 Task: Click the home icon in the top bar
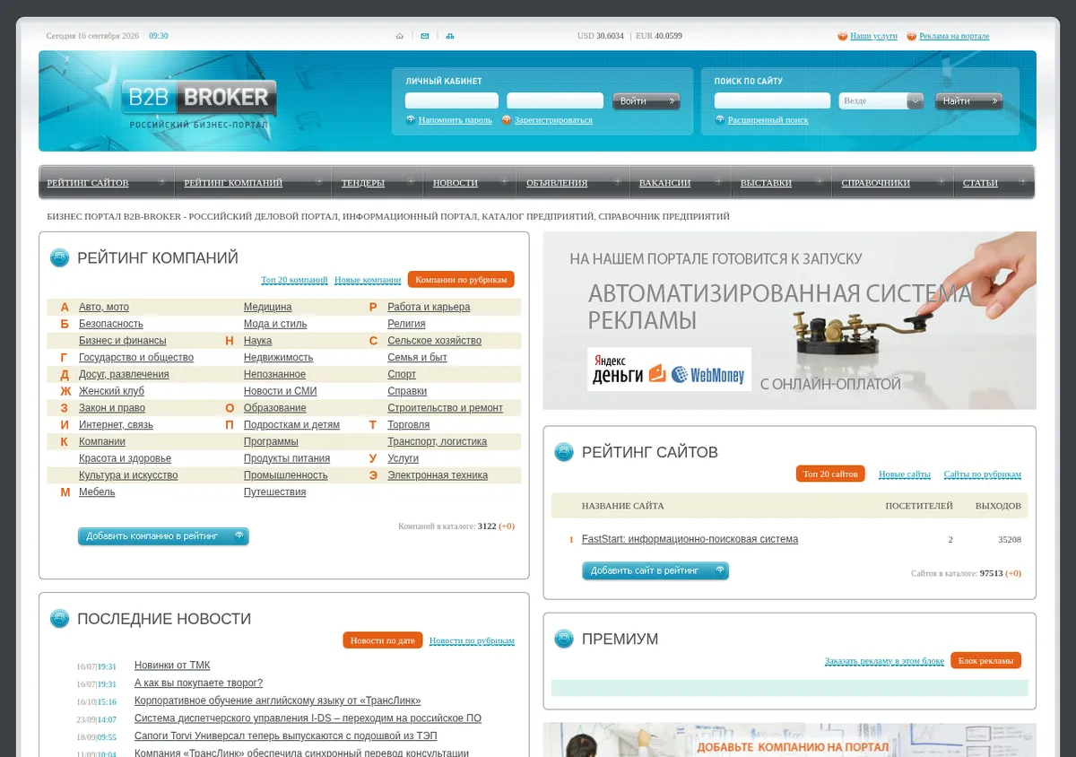point(400,37)
